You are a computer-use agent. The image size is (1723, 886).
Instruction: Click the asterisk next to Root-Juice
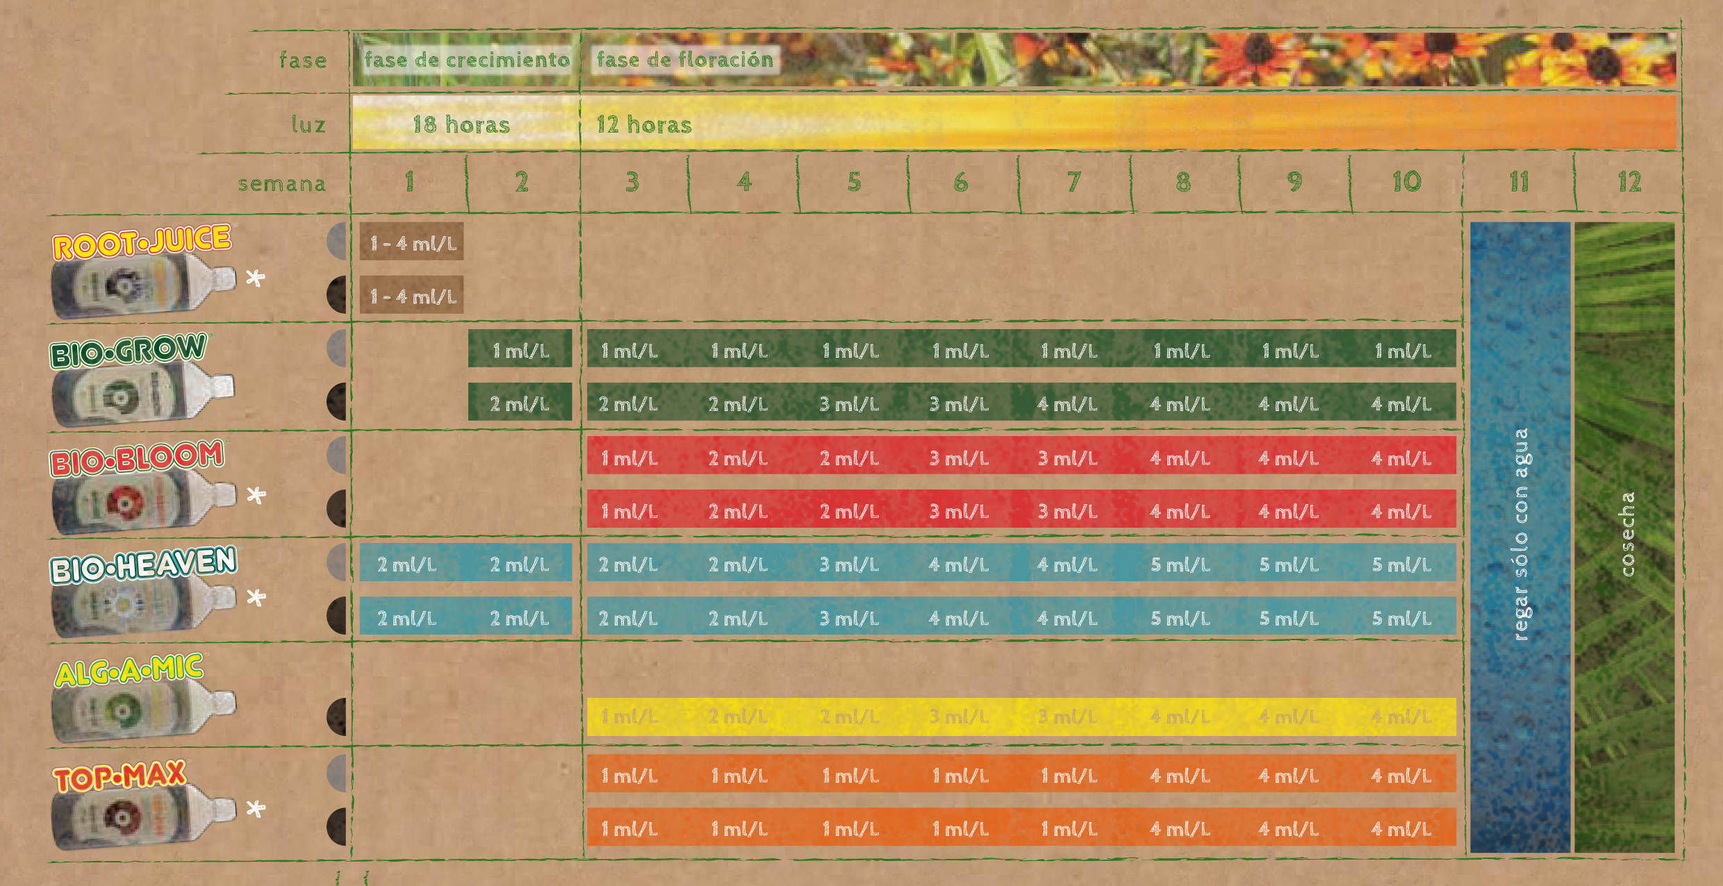coord(256,278)
